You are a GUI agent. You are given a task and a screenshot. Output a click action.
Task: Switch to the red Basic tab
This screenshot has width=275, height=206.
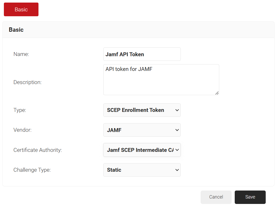point(21,10)
